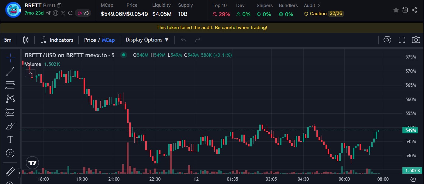
Task: Click the 549M current price axis label
Action: tap(410, 130)
